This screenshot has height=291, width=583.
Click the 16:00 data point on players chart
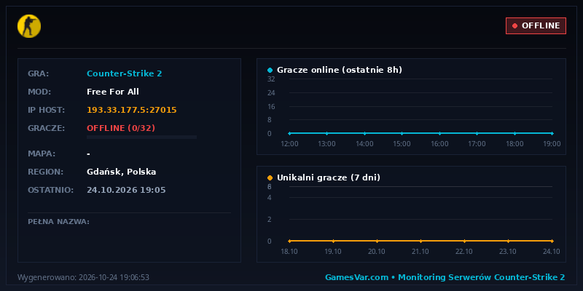click(x=439, y=133)
